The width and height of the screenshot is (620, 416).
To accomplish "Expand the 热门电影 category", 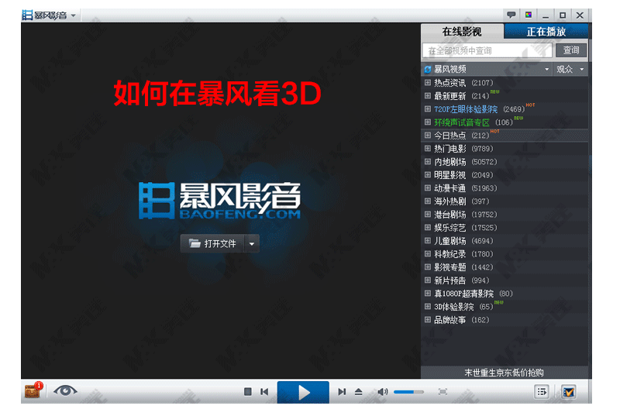I will coord(428,149).
